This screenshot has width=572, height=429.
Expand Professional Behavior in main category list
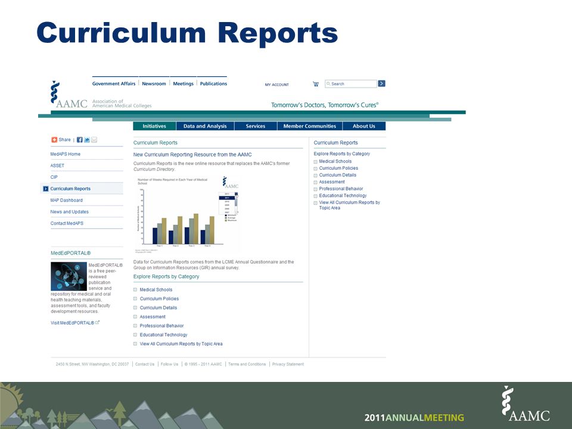pyautogui.click(x=161, y=326)
